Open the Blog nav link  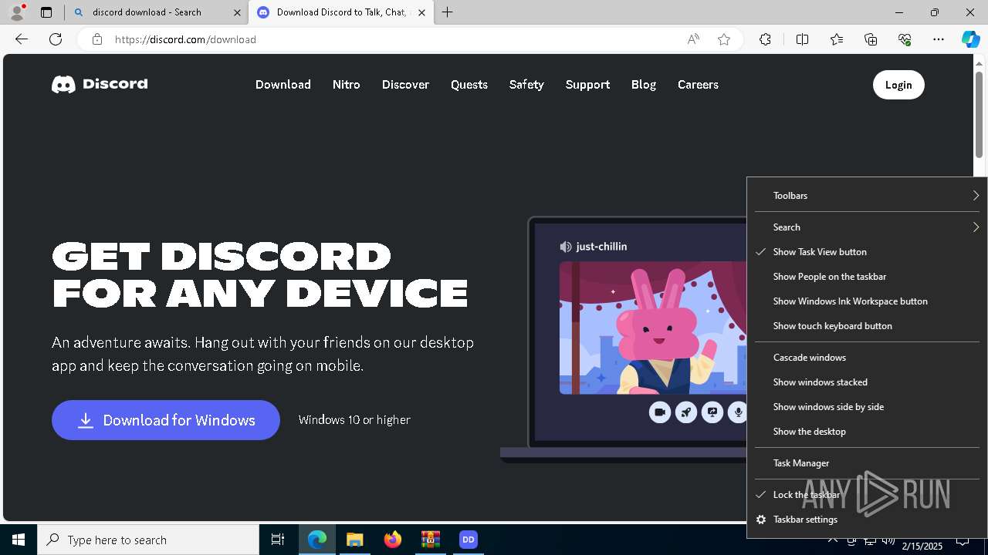click(x=644, y=85)
